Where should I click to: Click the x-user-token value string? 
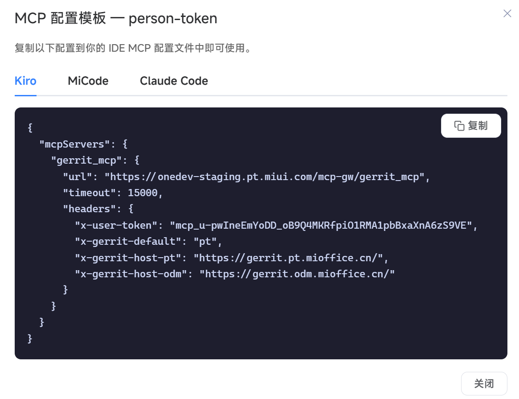click(x=321, y=226)
